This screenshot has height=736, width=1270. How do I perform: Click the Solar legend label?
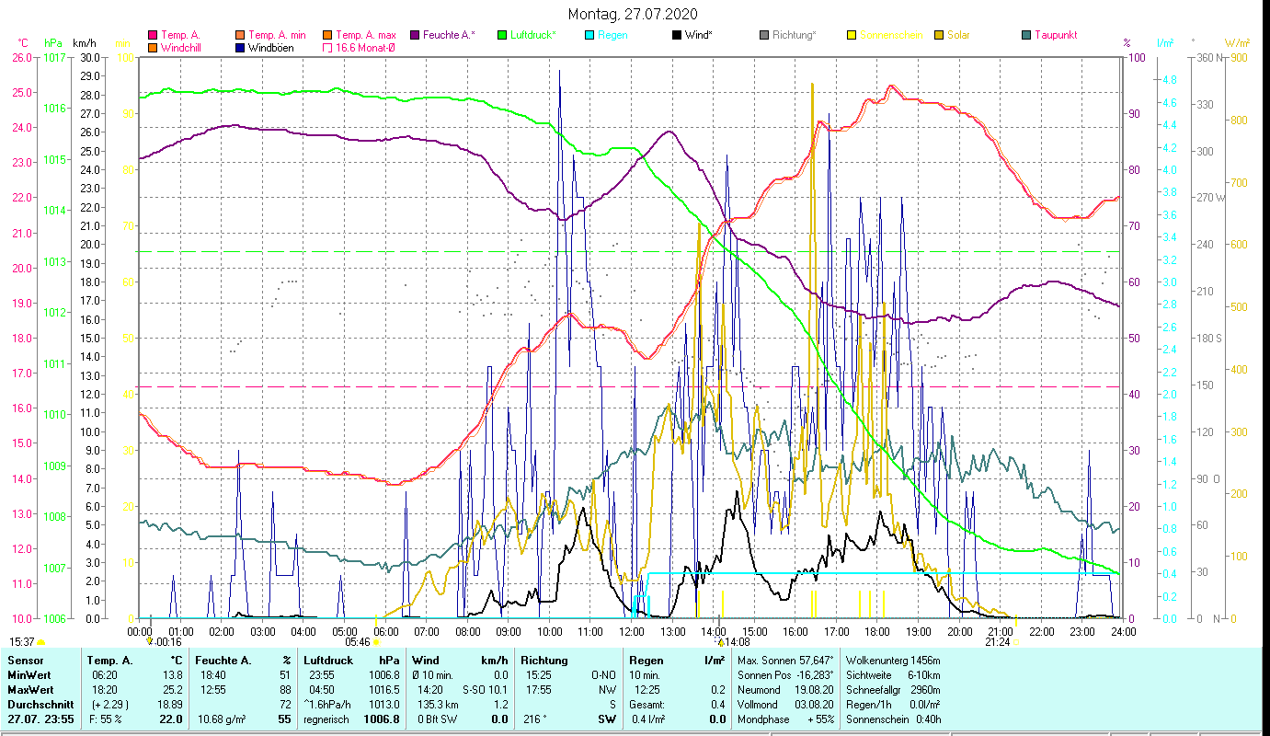click(958, 35)
